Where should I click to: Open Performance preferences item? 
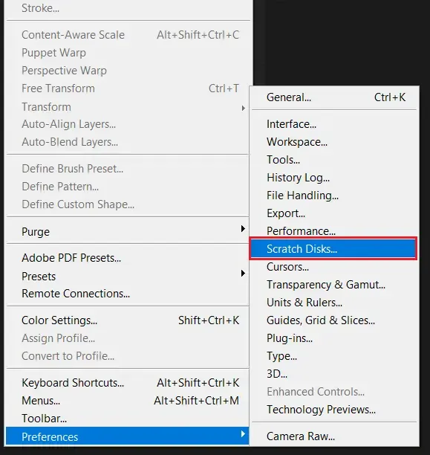[334, 231]
